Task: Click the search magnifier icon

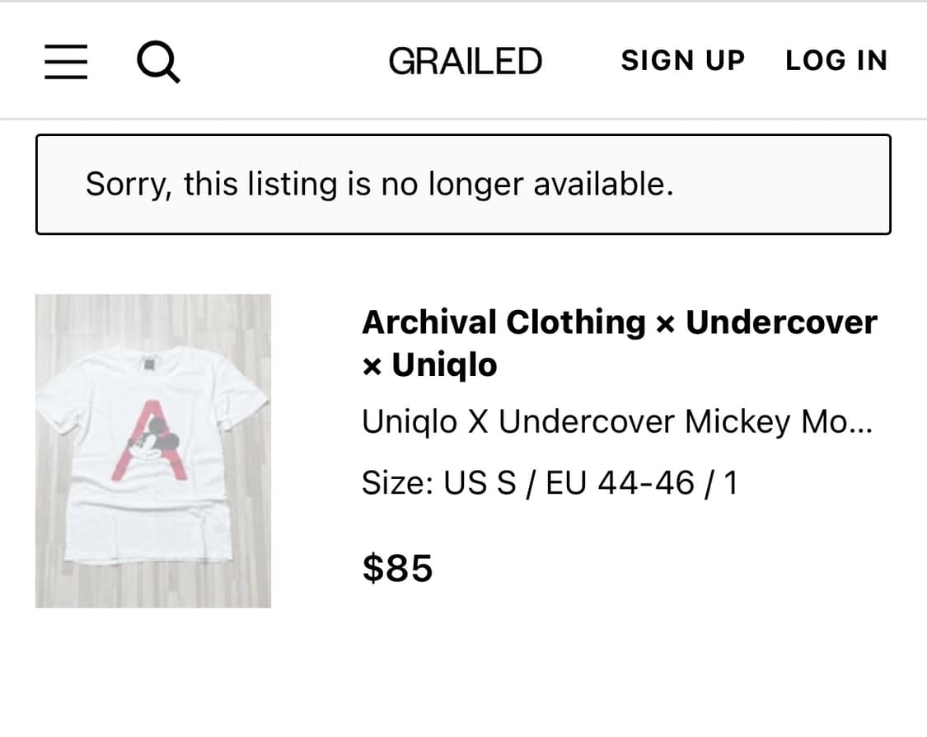Action: click(157, 62)
